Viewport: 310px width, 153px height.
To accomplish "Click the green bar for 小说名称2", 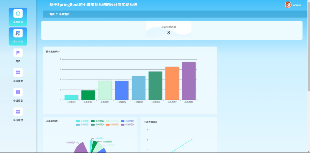I will pos(88,95).
